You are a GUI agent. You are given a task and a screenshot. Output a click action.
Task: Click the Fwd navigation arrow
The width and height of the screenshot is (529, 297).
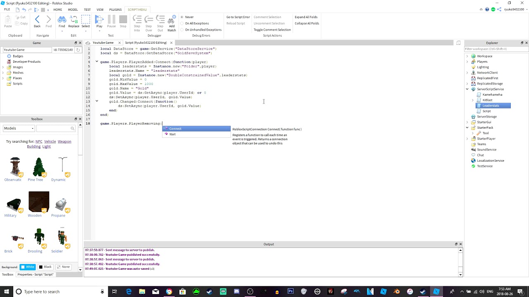[x=49, y=21]
